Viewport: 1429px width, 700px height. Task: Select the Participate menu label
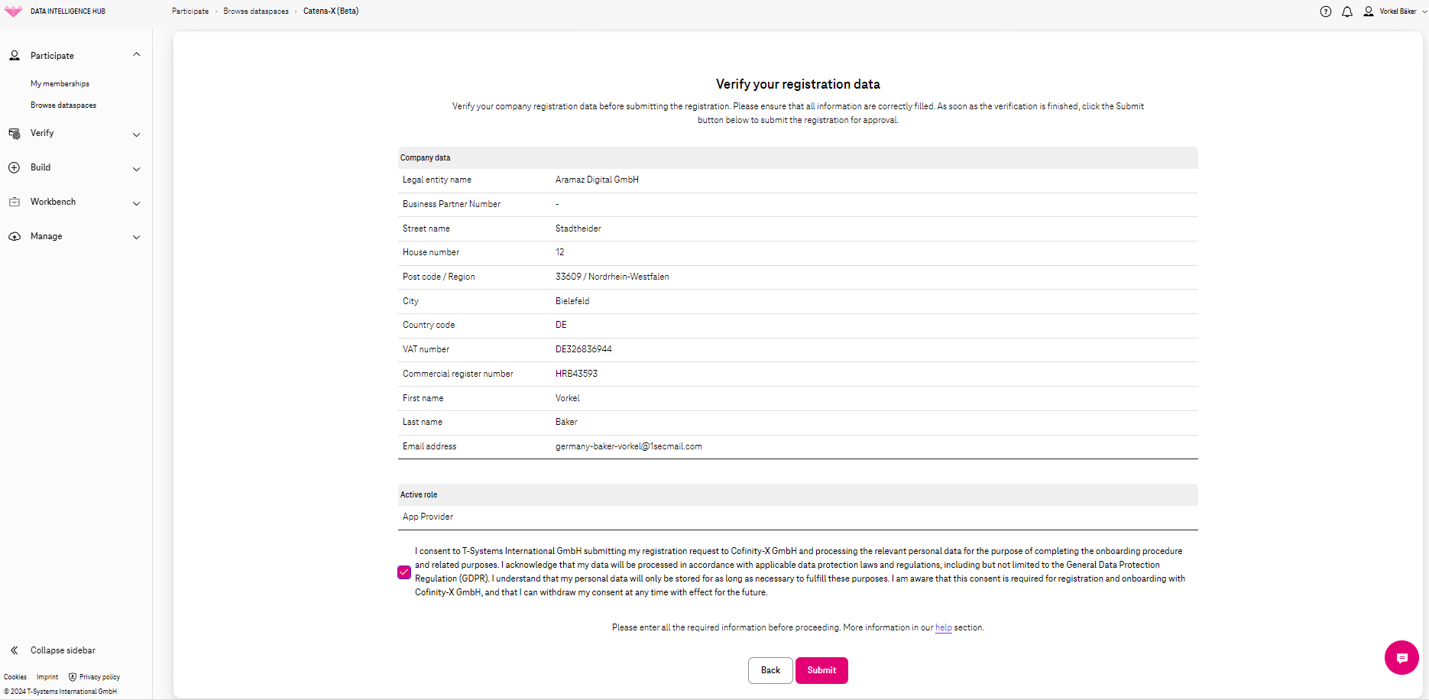pos(52,56)
